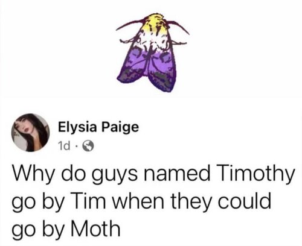Open Elysia Paige's profile picture
This screenshot has width=302, height=246.
click(x=30, y=133)
